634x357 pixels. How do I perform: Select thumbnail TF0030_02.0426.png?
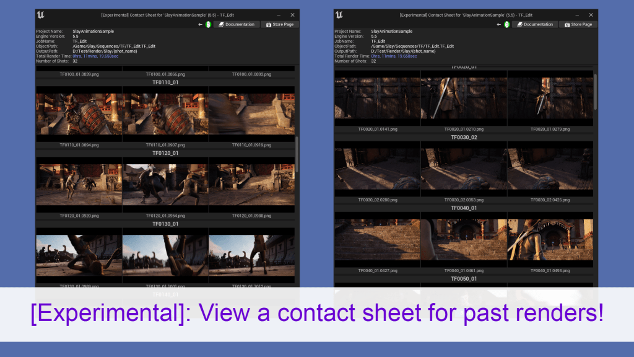pos(550,169)
